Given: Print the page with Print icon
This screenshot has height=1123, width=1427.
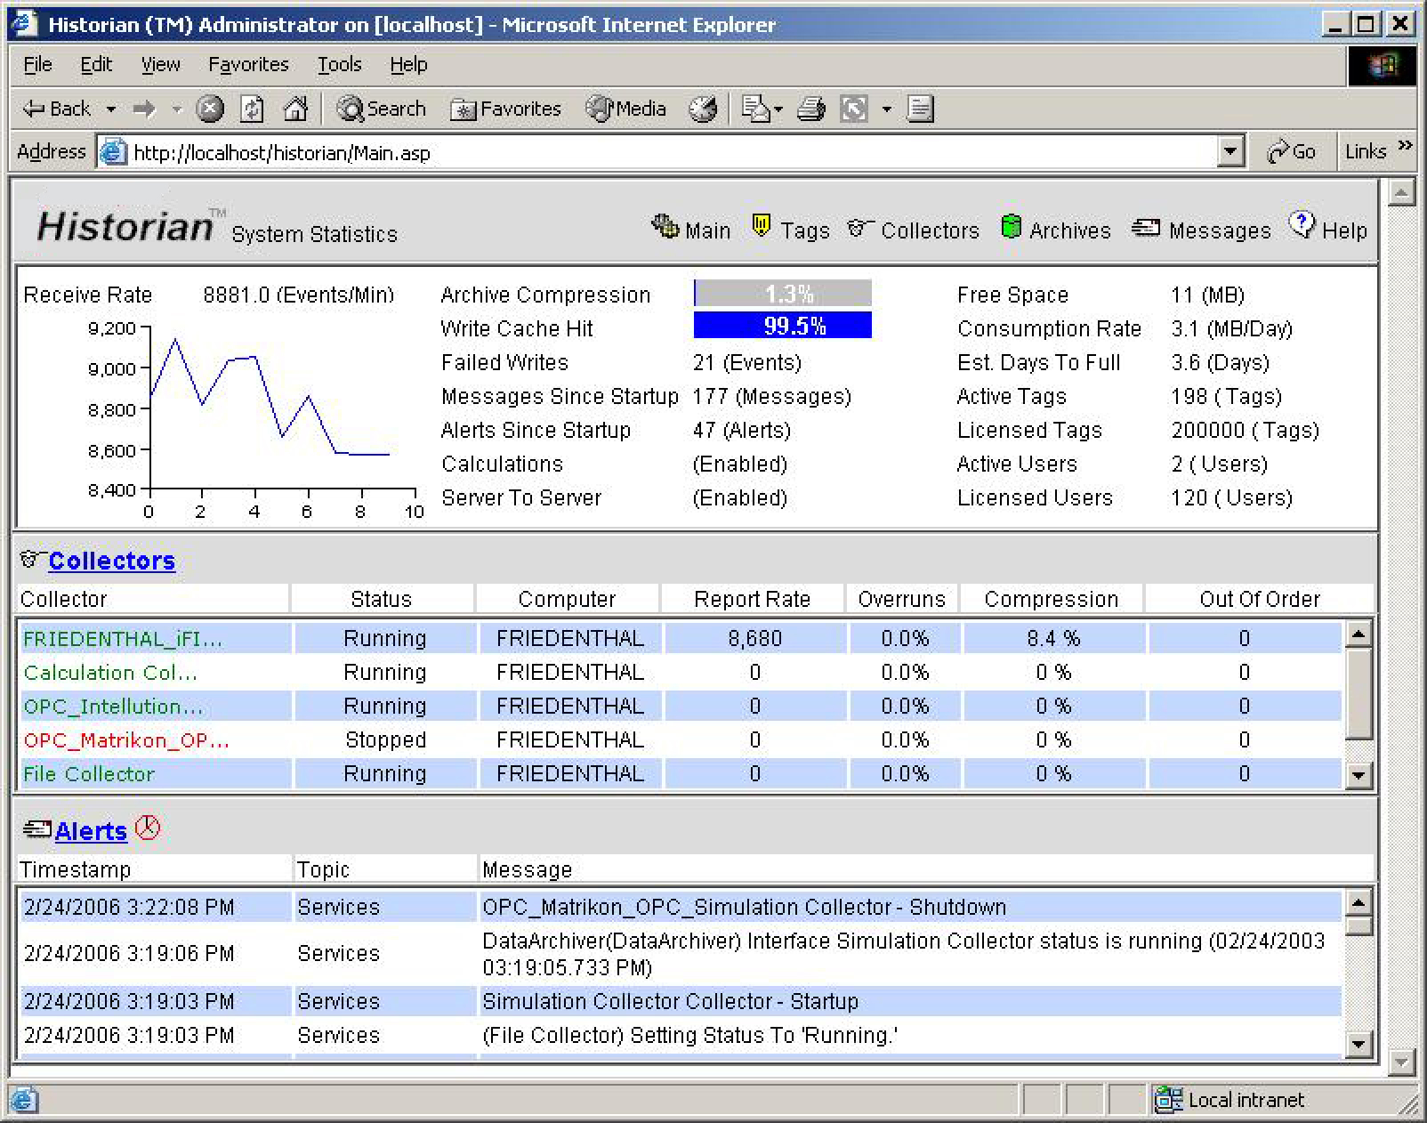Looking at the screenshot, I should tap(810, 109).
